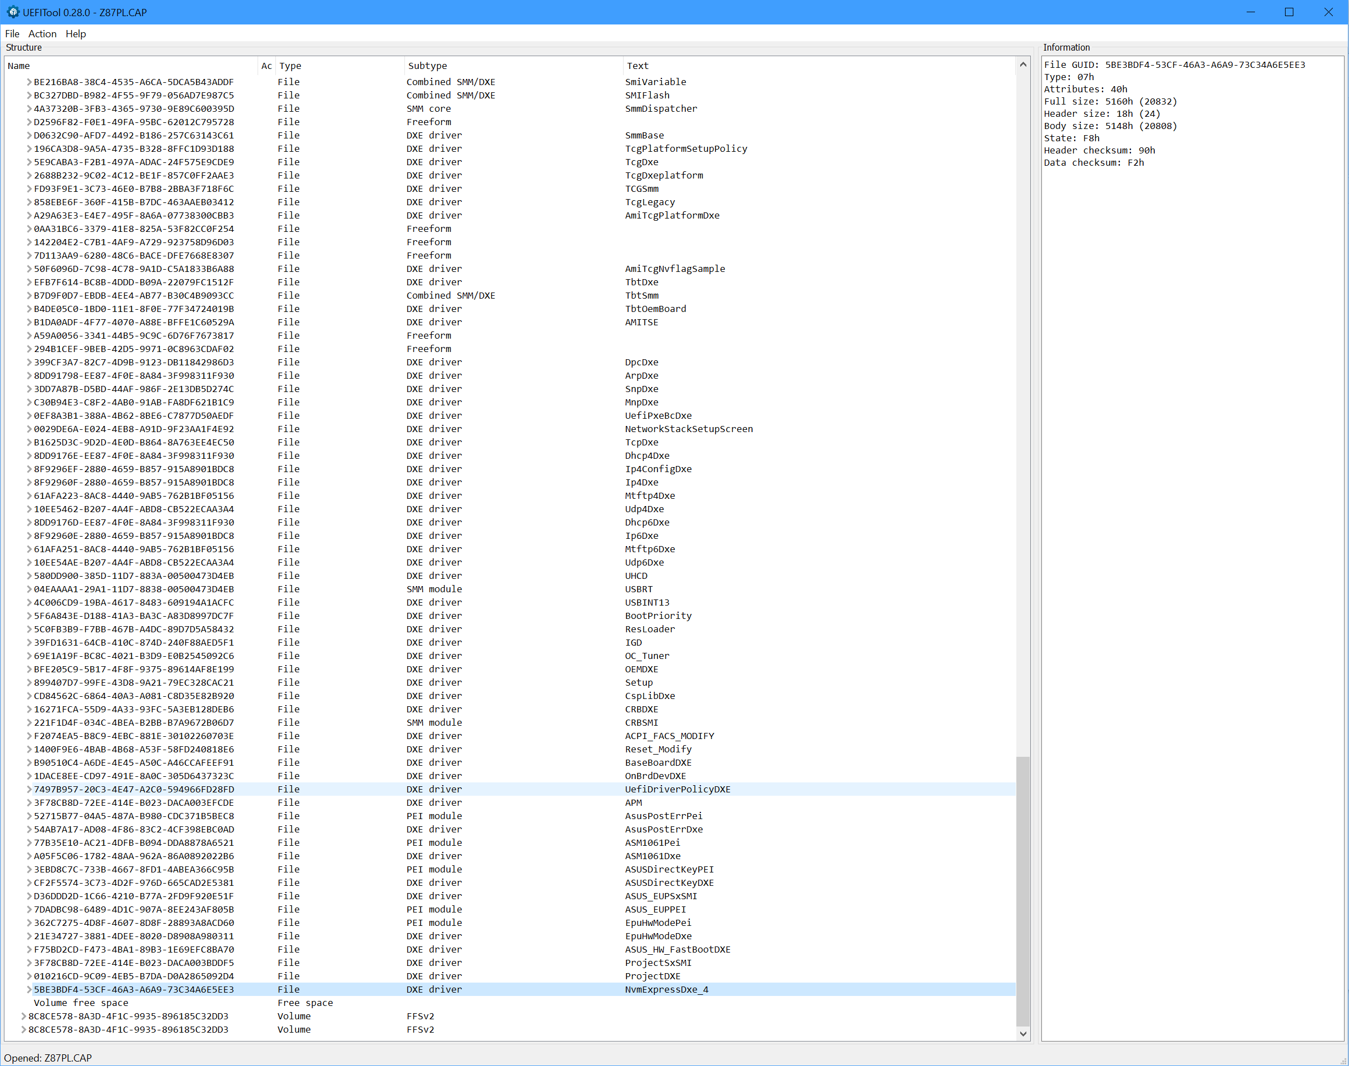Select the Dhcp6Dxe driver row
Screen dimensions: 1349x1066
[510, 522]
